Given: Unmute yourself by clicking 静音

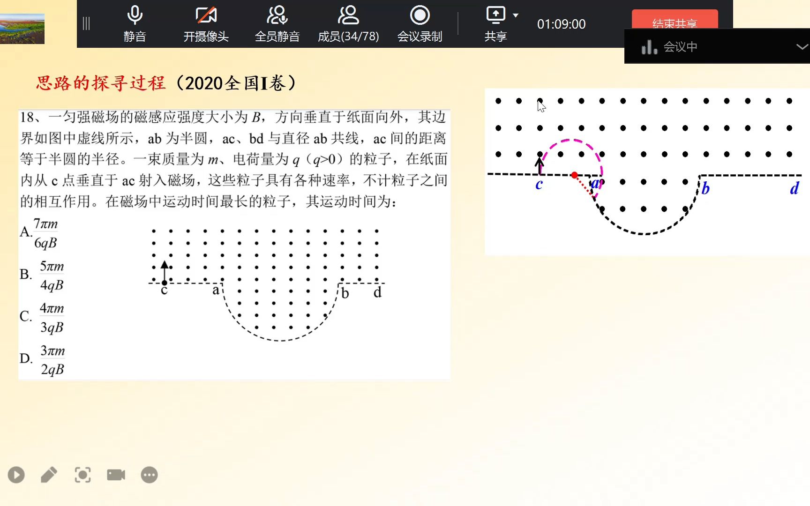Looking at the screenshot, I should pyautogui.click(x=135, y=23).
